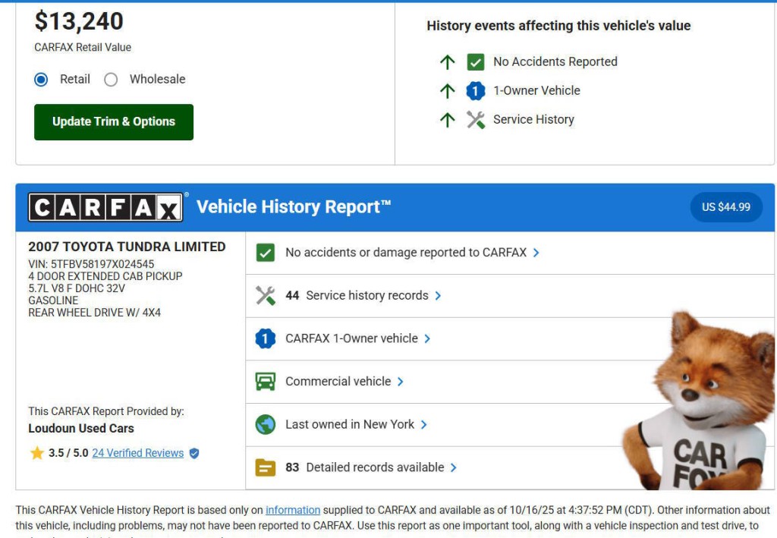Click the crossed wrenches service history icon
Screen dimensions: 777x538
click(265, 294)
